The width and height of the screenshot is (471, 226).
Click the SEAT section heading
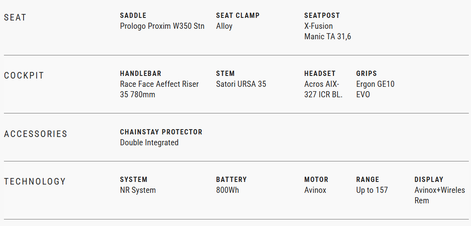click(x=15, y=17)
